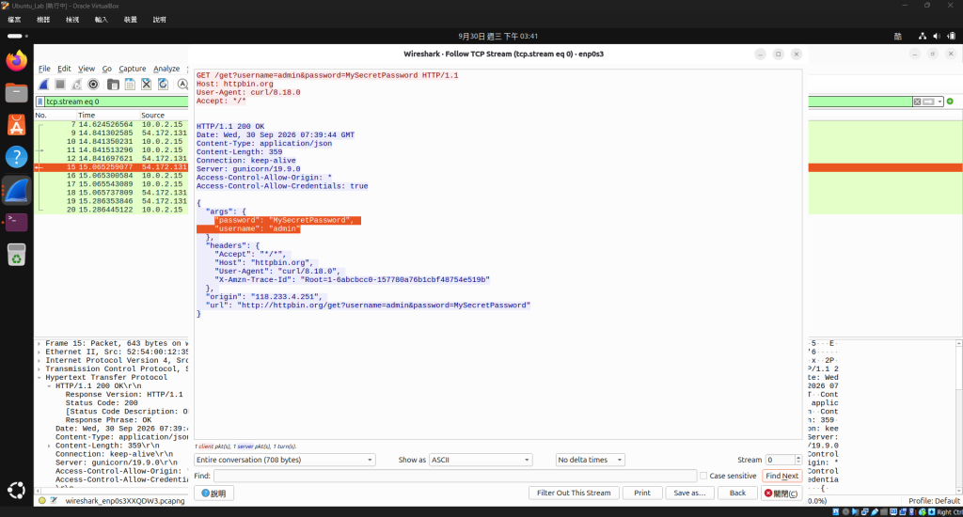Click Filter Out This Stream button
Image resolution: width=963 pixels, height=517 pixels.
point(574,493)
